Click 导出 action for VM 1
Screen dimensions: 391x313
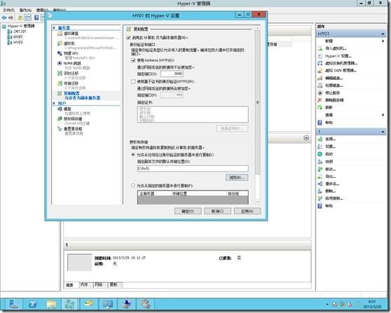coord(330,176)
